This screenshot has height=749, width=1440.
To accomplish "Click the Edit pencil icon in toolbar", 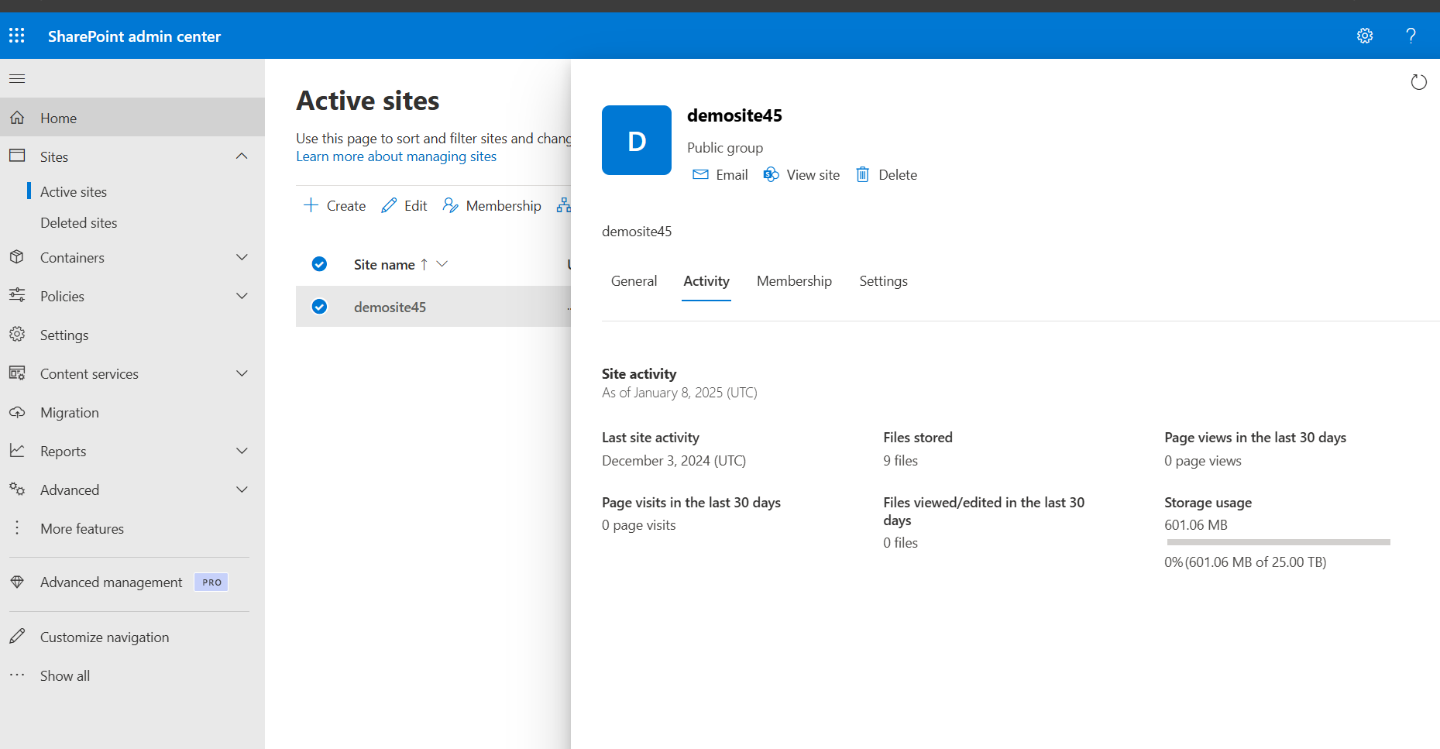I will 389,205.
